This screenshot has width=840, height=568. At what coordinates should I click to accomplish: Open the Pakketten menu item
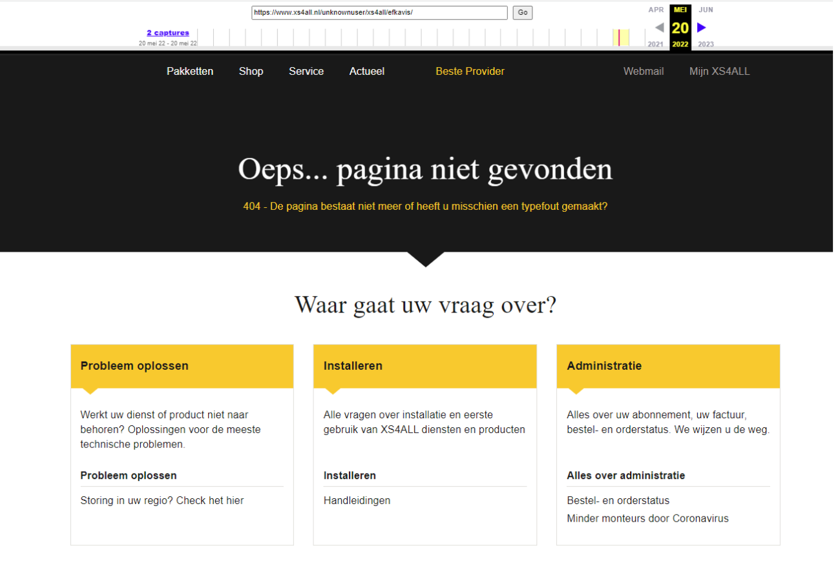click(190, 72)
